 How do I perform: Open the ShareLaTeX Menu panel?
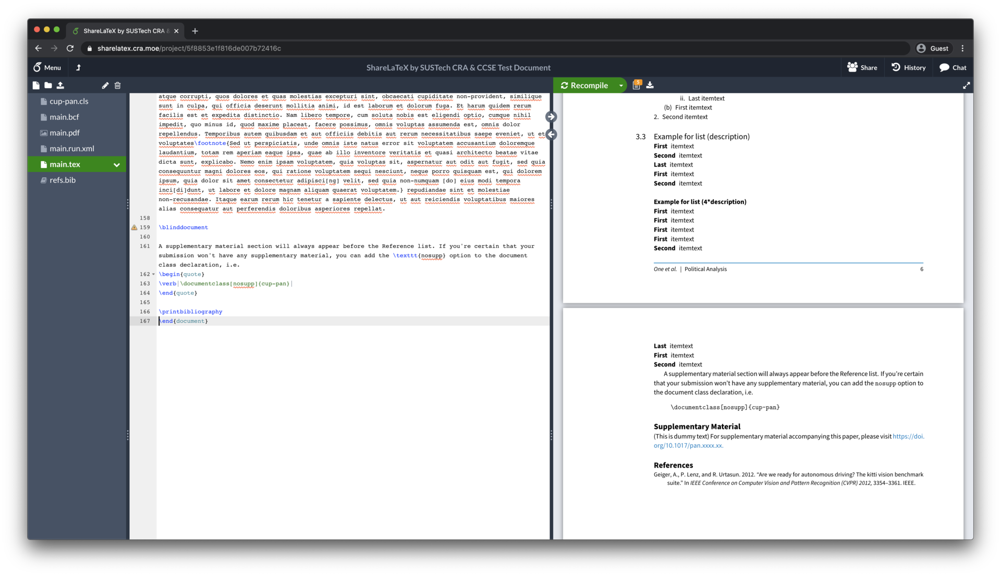(x=45, y=67)
